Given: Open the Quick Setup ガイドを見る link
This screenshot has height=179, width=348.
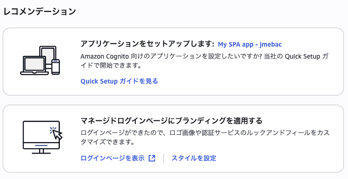Looking at the screenshot, I should coord(119,81).
